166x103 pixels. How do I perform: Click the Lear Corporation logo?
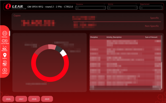click(16, 7)
